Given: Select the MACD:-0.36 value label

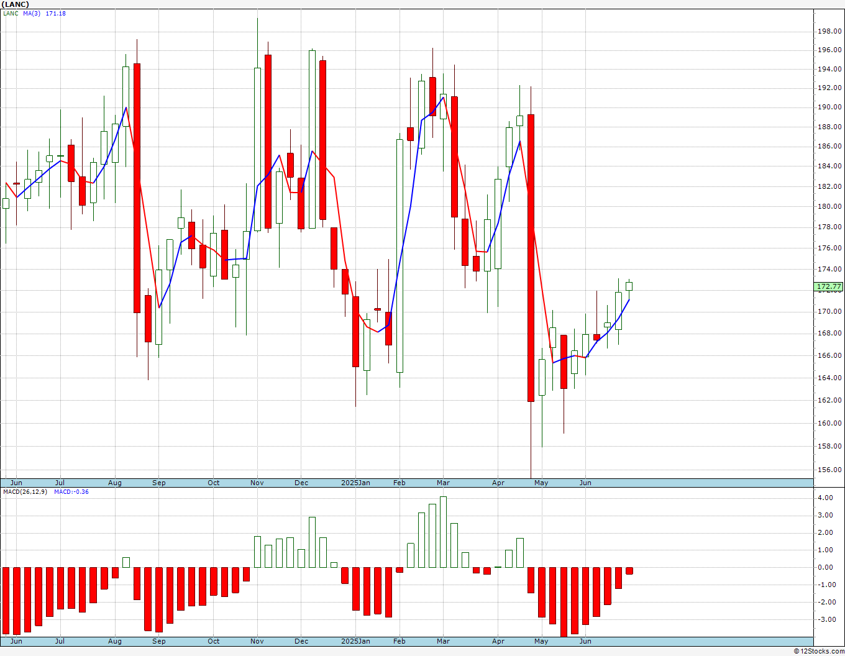Looking at the screenshot, I should pos(71,491).
